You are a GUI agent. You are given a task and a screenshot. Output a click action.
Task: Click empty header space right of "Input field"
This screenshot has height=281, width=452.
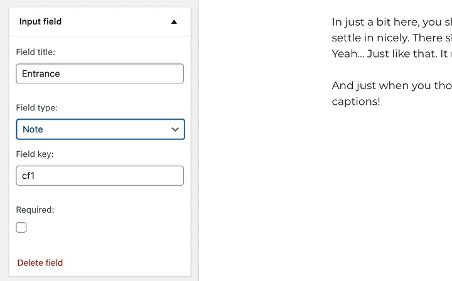[113, 21]
